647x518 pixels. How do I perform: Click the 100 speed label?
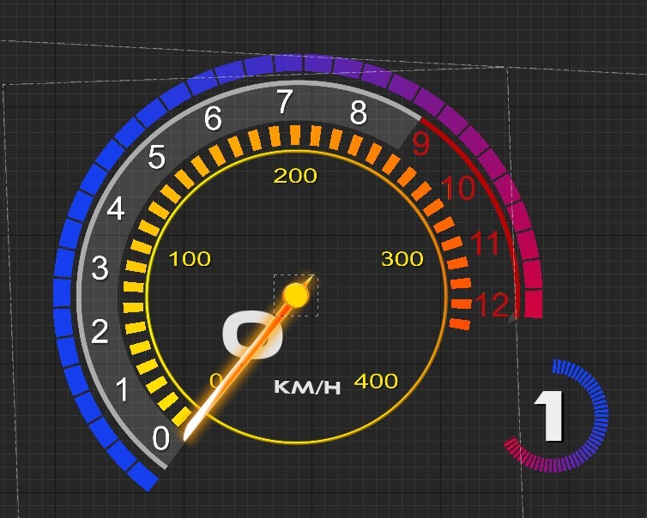click(190, 259)
